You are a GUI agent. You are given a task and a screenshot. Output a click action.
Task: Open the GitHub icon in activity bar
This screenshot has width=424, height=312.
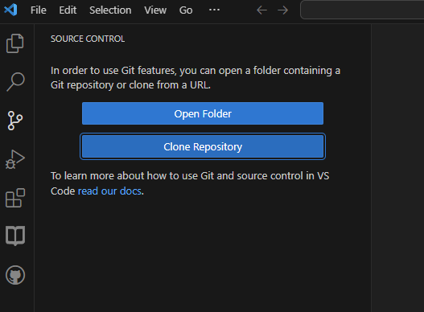(x=15, y=275)
